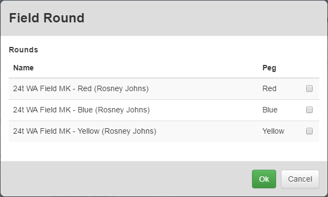The image size is (328, 197).
Task: Dismiss the dialog with the Cancel button
Action: click(300, 179)
